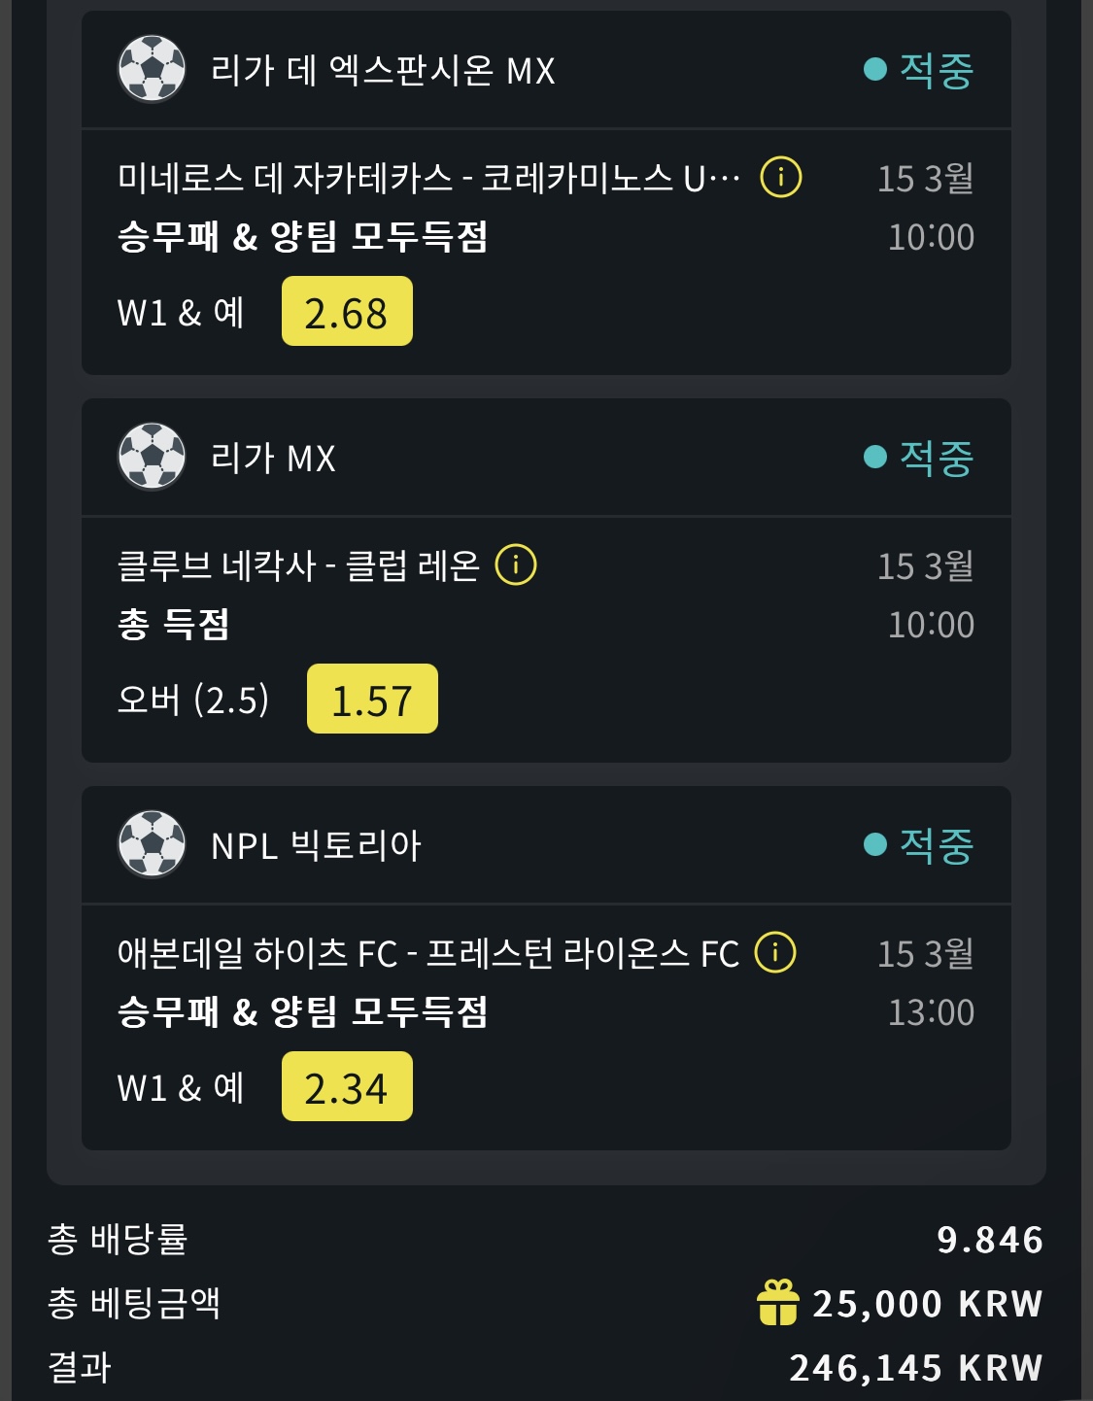Select the 2.68 odds button
Image resolution: width=1093 pixels, height=1401 pixels.
(347, 312)
